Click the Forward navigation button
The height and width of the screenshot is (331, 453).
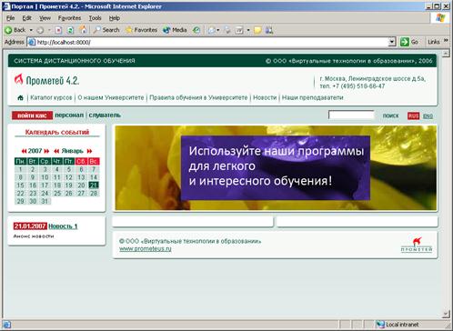(40, 30)
